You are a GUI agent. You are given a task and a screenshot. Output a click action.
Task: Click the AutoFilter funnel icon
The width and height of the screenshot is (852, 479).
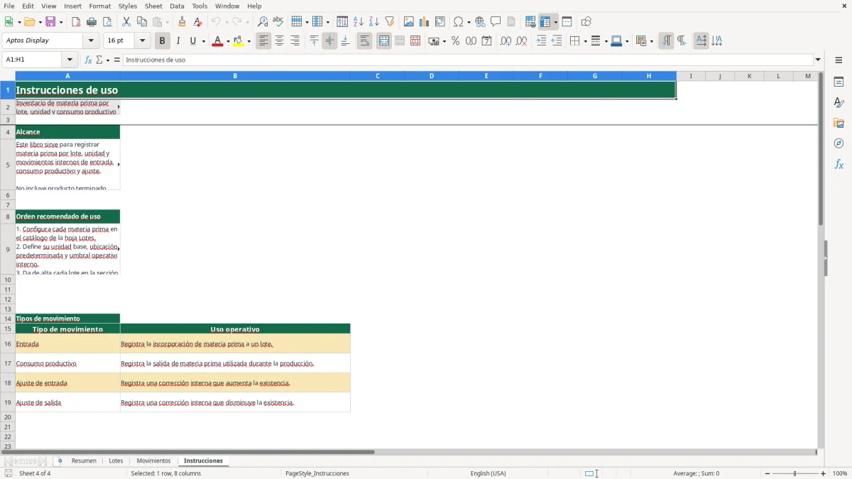click(x=390, y=22)
